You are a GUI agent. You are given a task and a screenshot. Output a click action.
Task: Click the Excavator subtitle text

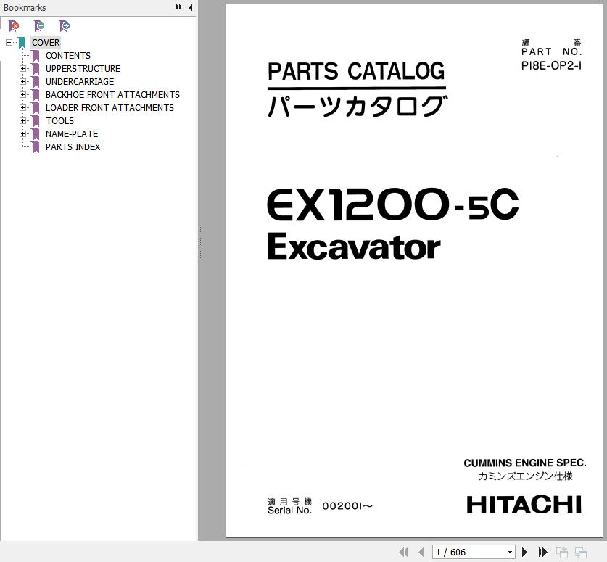pyautogui.click(x=354, y=247)
